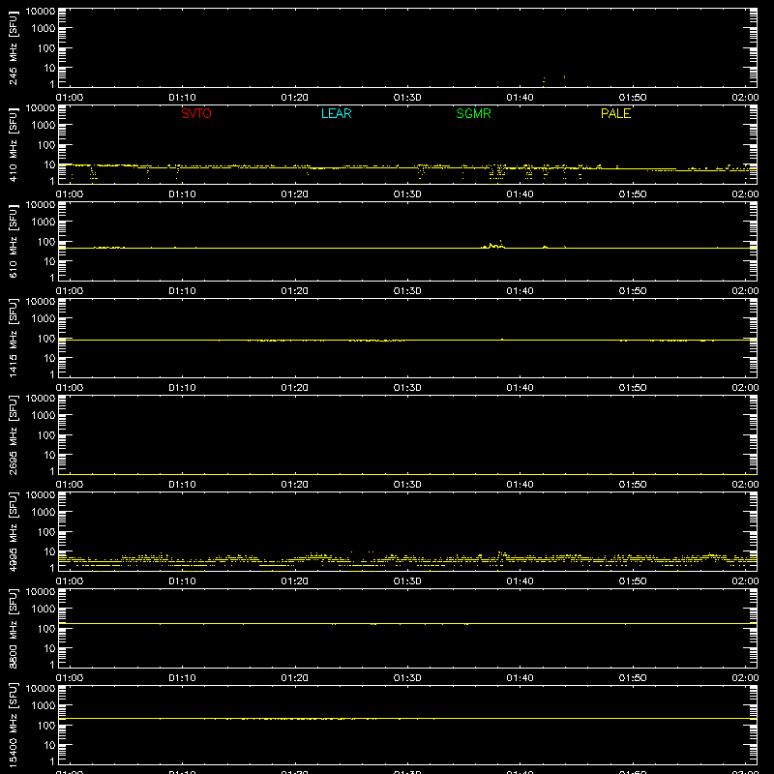774x774 pixels.
Task: Select the 245 MHz [SFU] axis title
Action: [x=13, y=47]
